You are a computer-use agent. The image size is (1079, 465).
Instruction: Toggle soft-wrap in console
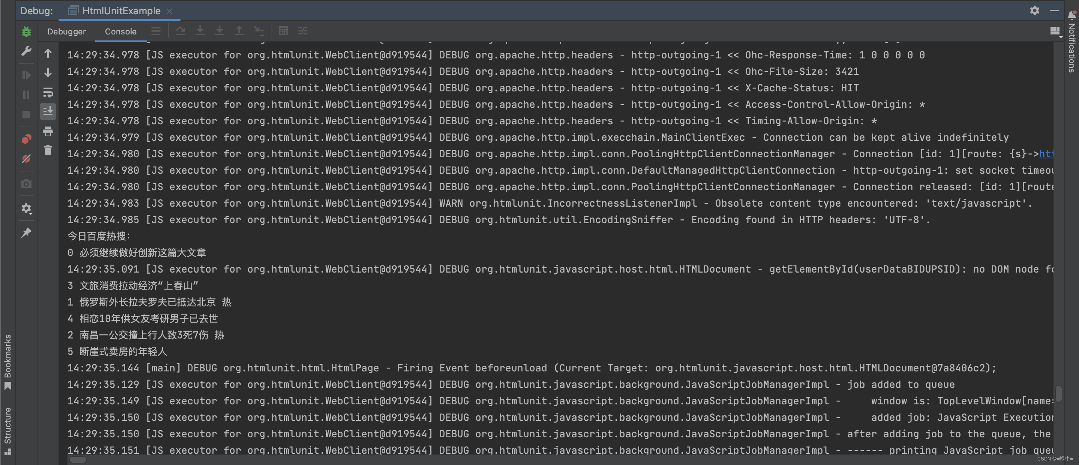tap(48, 92)
